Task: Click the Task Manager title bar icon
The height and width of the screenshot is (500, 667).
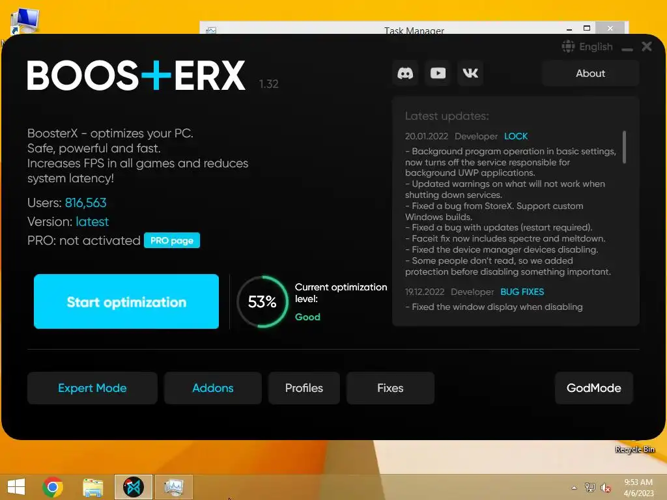Action: pyautogui.click(x=211, y=30)
